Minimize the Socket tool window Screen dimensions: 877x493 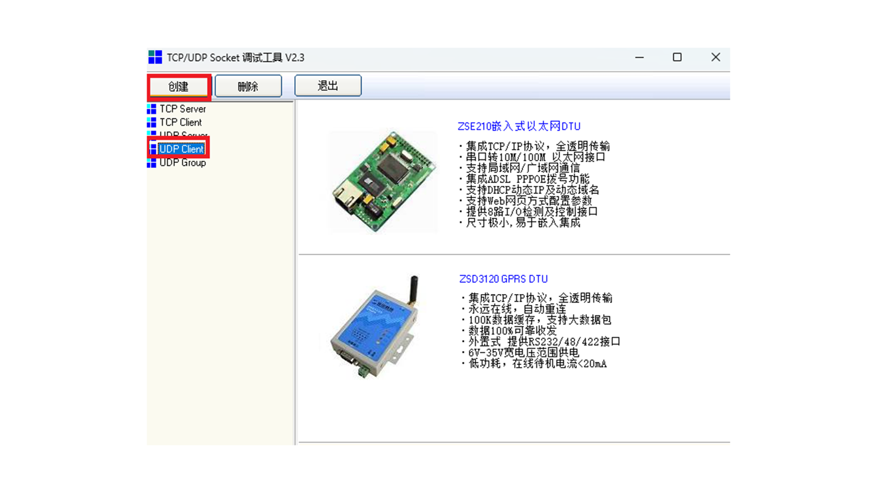point(639,58)
